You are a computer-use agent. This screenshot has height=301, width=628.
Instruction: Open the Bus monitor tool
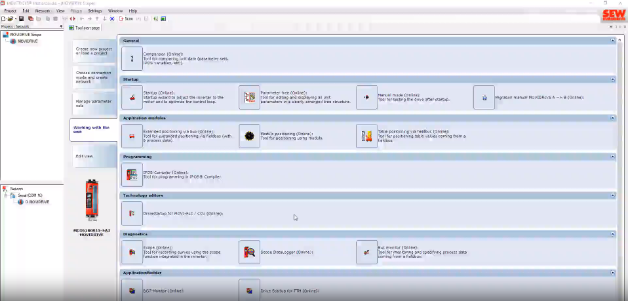pyautogui.click(x=366, y=252)
